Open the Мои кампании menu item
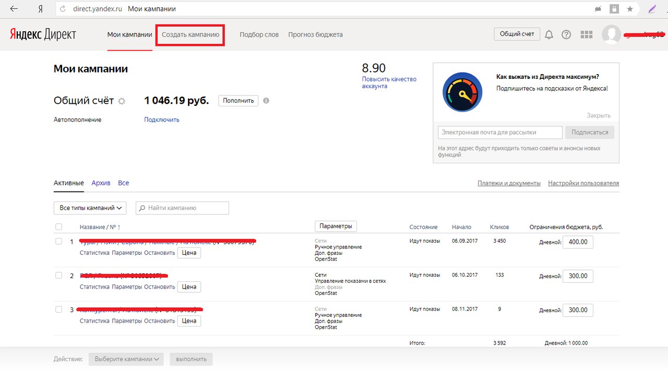The width and height of the screenshot is (668, 370). point(130,34)
